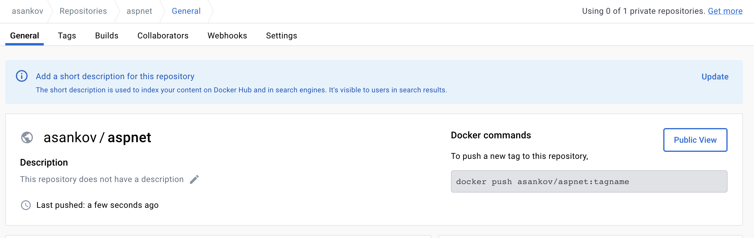Click the 'Description' heading
Screen dimensions: 754x238
[x=44, y=162]
